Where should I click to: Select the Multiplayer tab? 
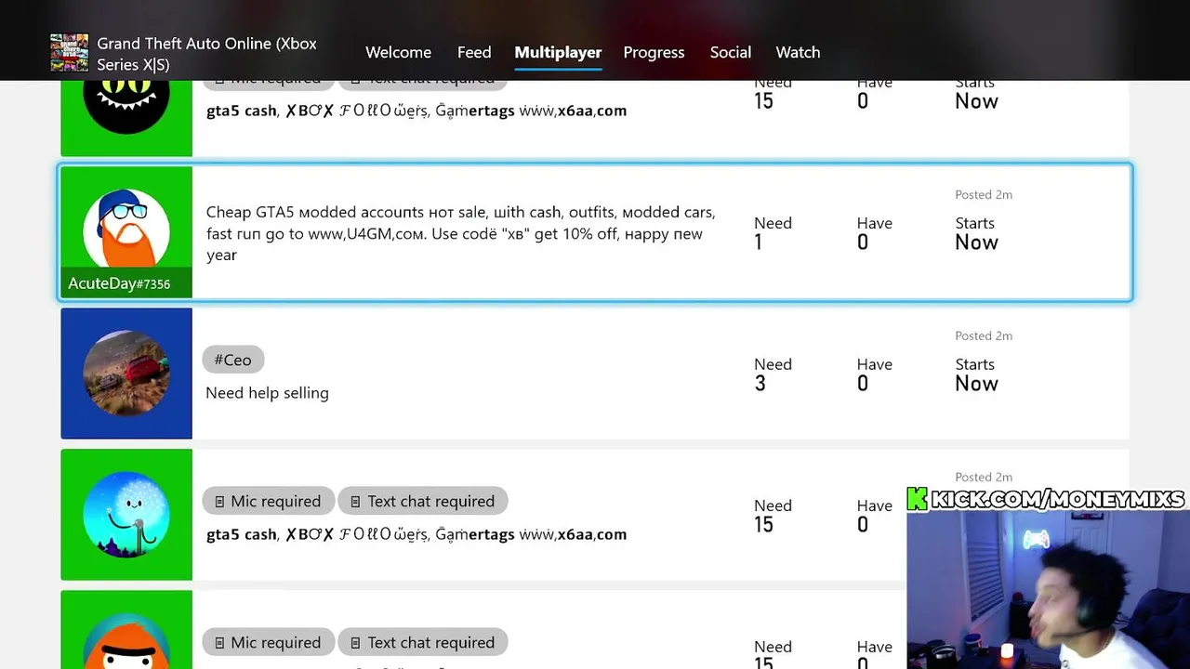558,53
